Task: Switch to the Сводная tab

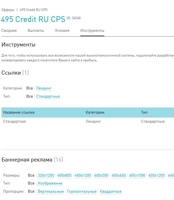Action: point(9,31)
